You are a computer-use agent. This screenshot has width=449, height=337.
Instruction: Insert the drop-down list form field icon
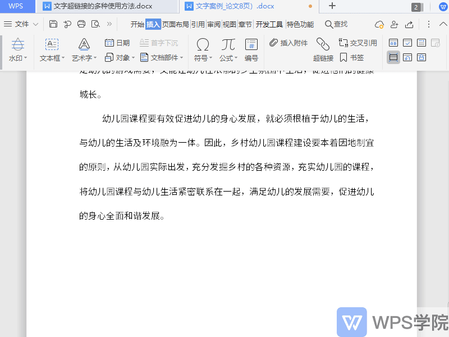pos(421,43)
